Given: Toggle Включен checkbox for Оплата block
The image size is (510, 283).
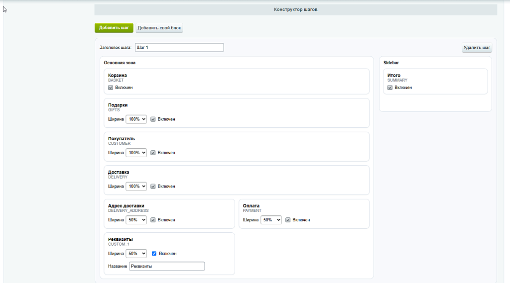Looking at the screenshot, I should (288, 220).
